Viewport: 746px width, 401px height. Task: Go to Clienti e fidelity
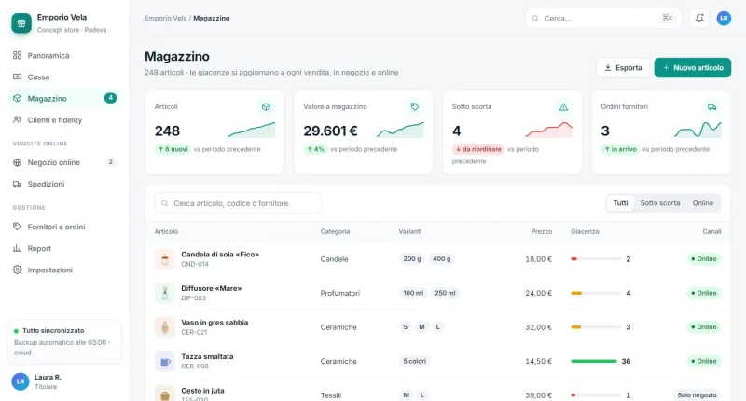click(64, 120)
